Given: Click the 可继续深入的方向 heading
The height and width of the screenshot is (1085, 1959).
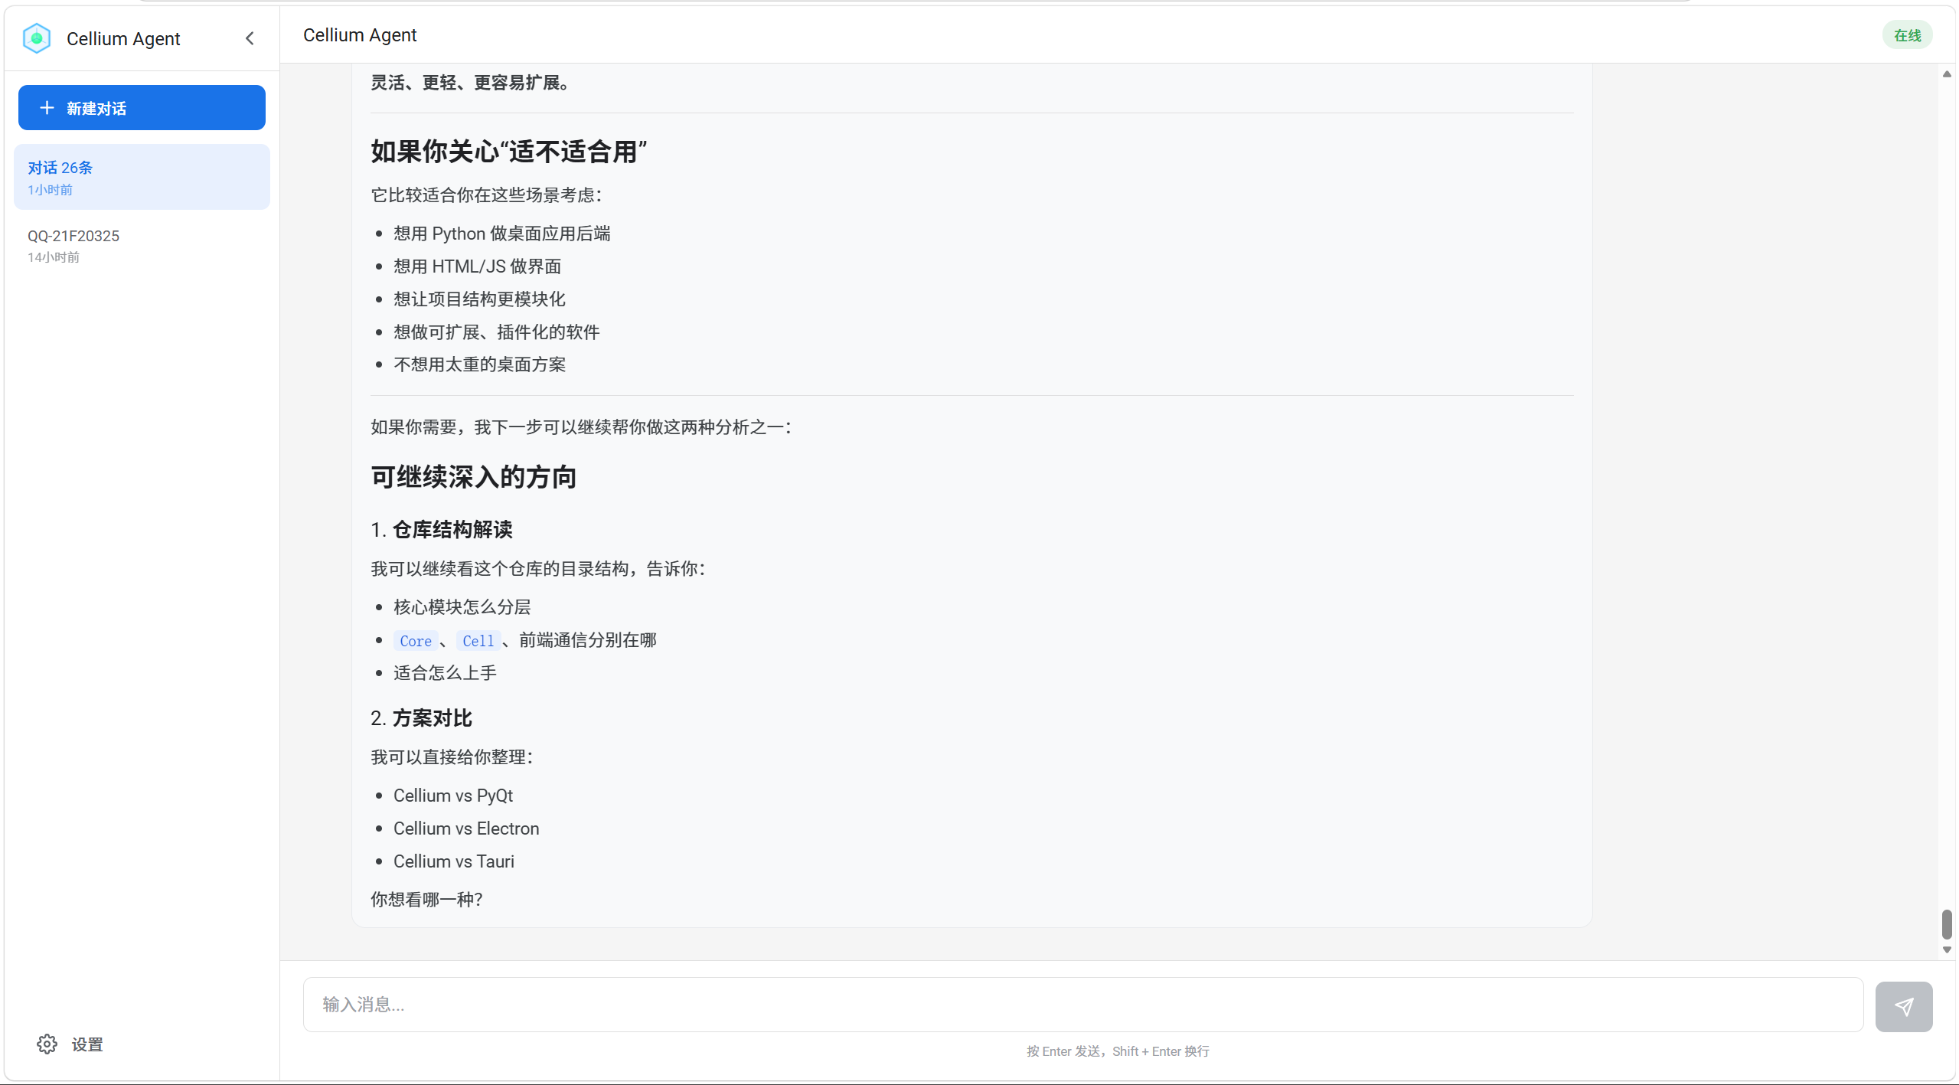Looking at the screenshot, I should pos(473,477).
